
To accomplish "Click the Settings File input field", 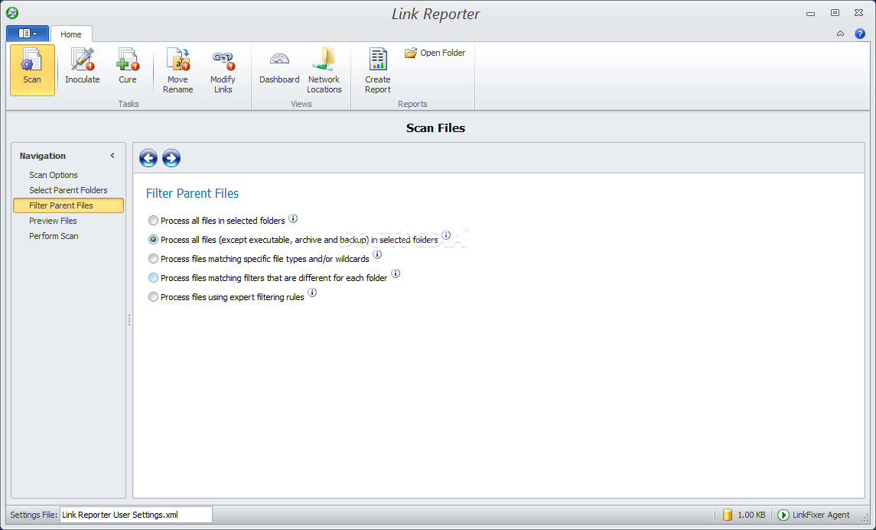I will [135, 515].
